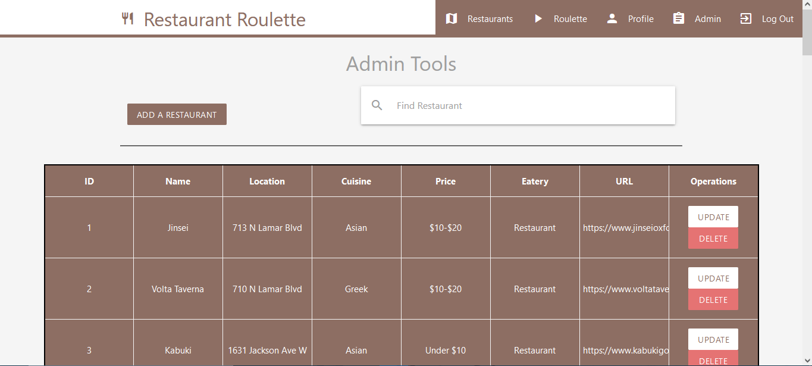The height and width of the screenshot is (366, 812).
Task: Click the scrollbar up arrow
Action: pos(807,5)
